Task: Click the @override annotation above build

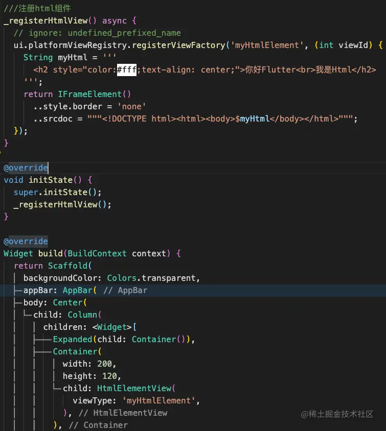Action: tap(26, 242)
